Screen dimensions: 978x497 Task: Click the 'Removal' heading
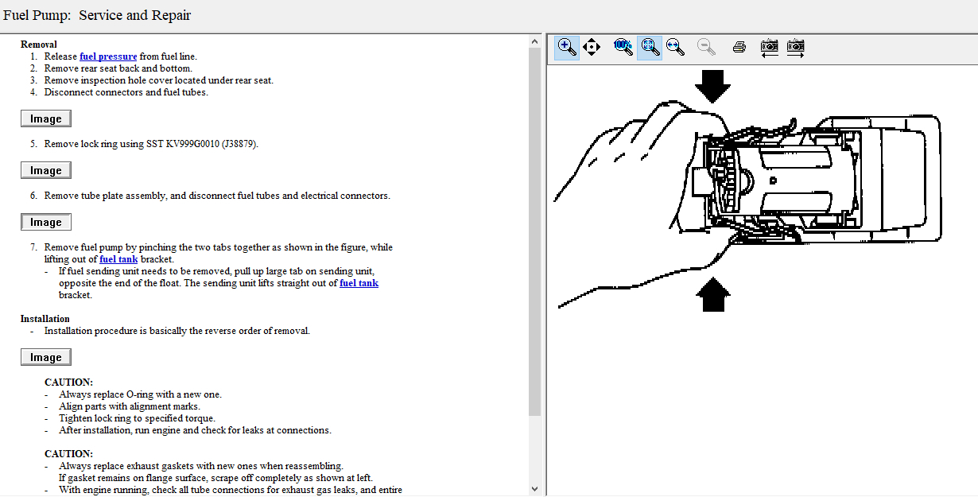click(x=39, y=45)
